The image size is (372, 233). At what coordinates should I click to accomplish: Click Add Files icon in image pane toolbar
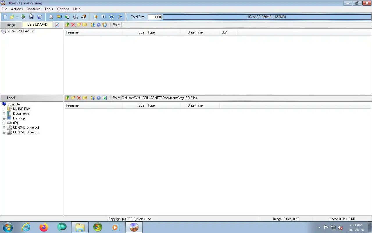[93, 25]
